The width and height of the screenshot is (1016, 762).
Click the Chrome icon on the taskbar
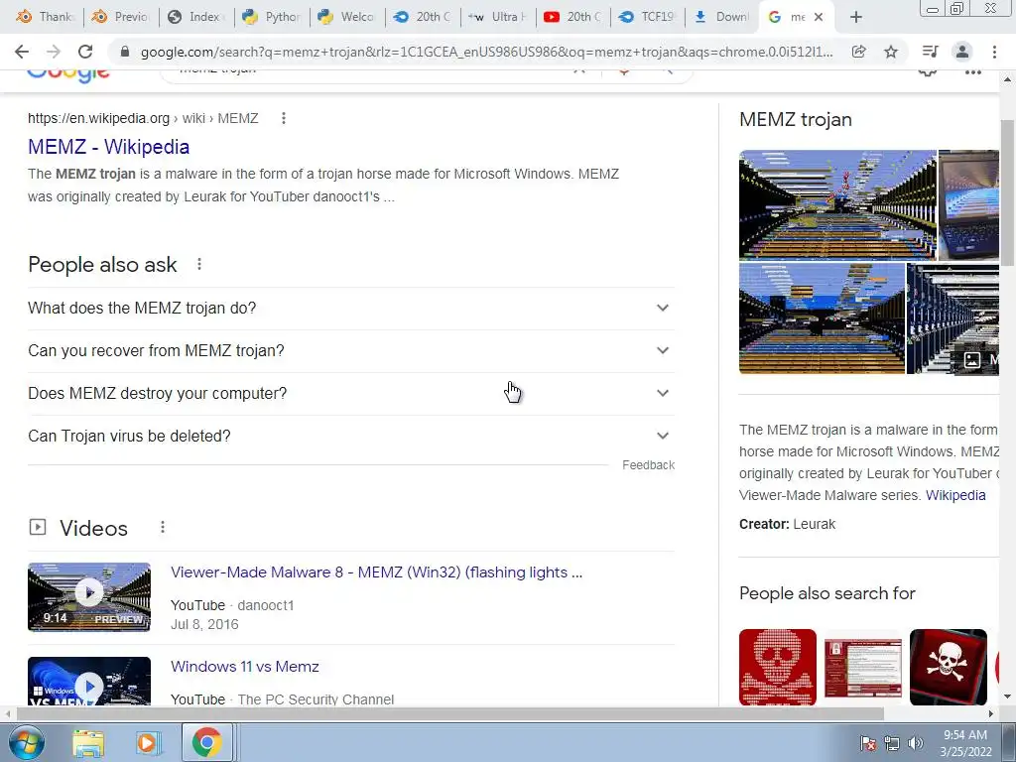(x=206, y=742)
